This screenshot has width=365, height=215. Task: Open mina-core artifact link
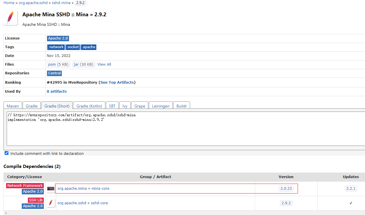click(100, 189)
